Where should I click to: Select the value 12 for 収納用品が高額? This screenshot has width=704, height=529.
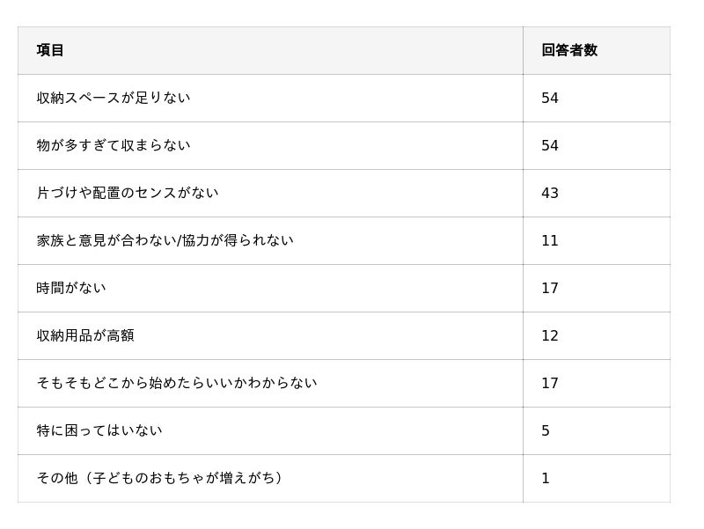click(x=550, y=335)
